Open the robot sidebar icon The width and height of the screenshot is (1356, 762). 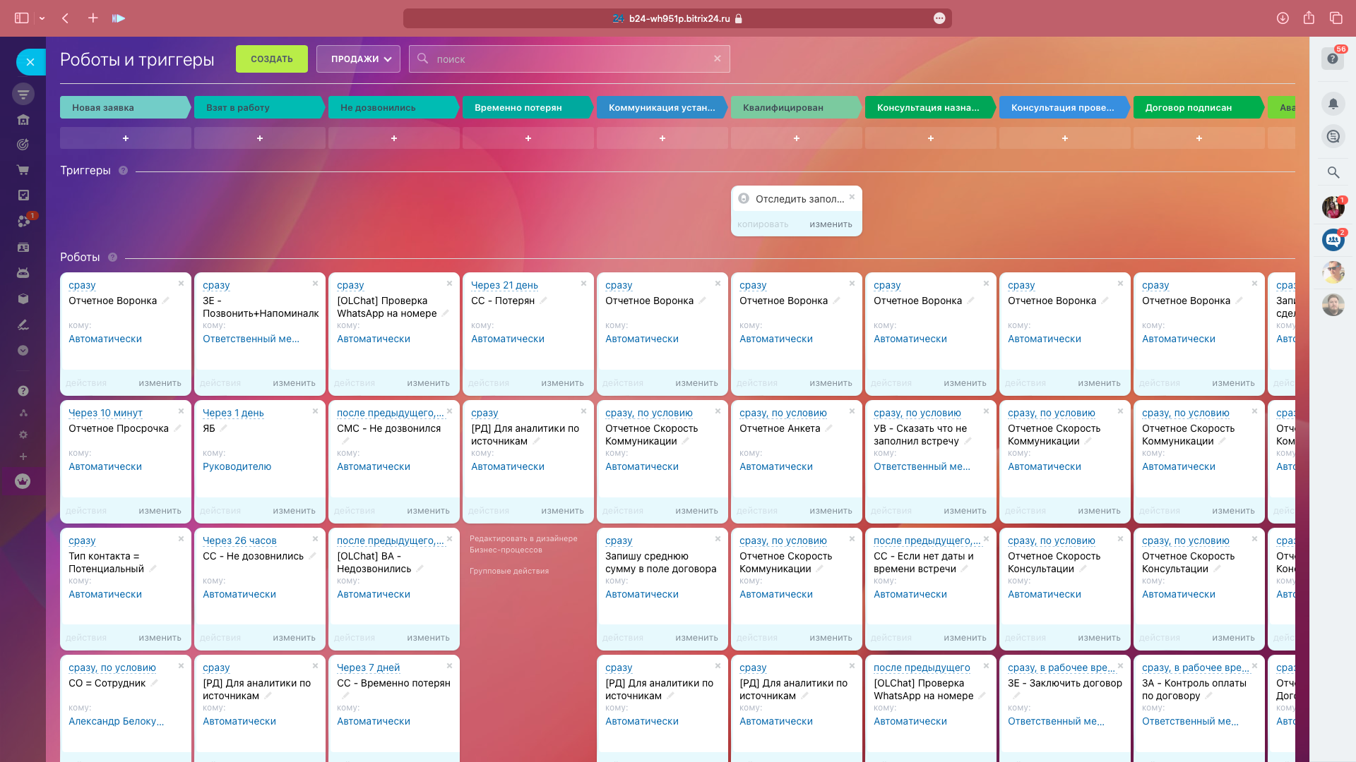point(23,273)
